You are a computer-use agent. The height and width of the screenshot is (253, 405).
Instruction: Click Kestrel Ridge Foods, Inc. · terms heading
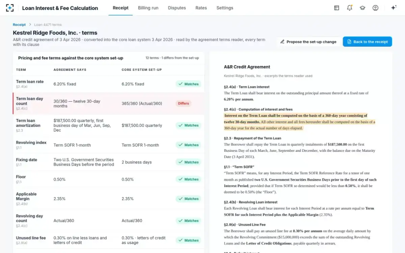click(55, 33)
